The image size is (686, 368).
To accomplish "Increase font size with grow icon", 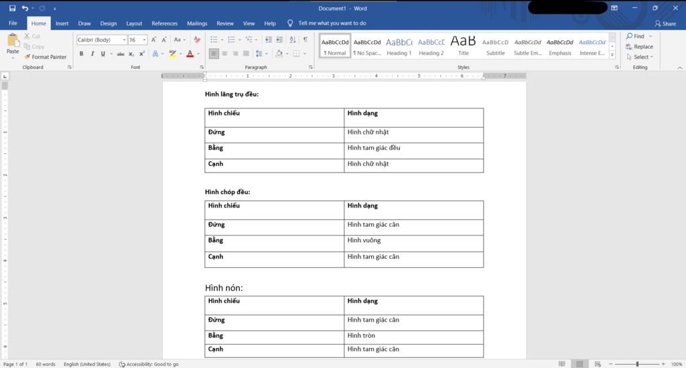I will tap(153, 39).
